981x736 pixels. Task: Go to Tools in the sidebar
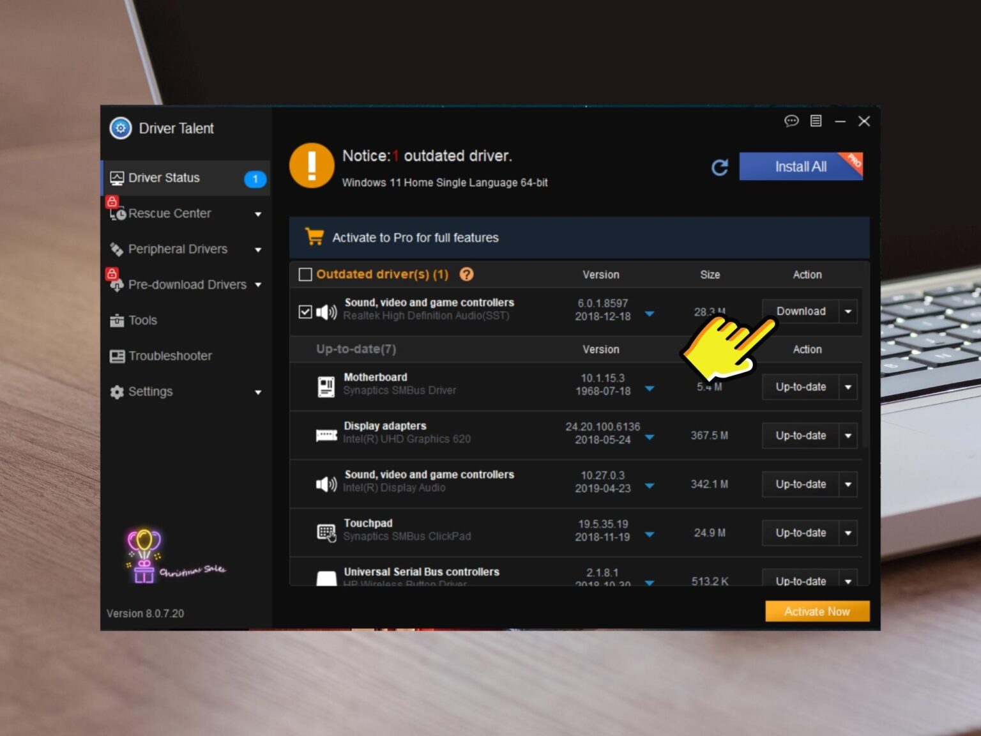pyautogui.click(x=186, y=320)
